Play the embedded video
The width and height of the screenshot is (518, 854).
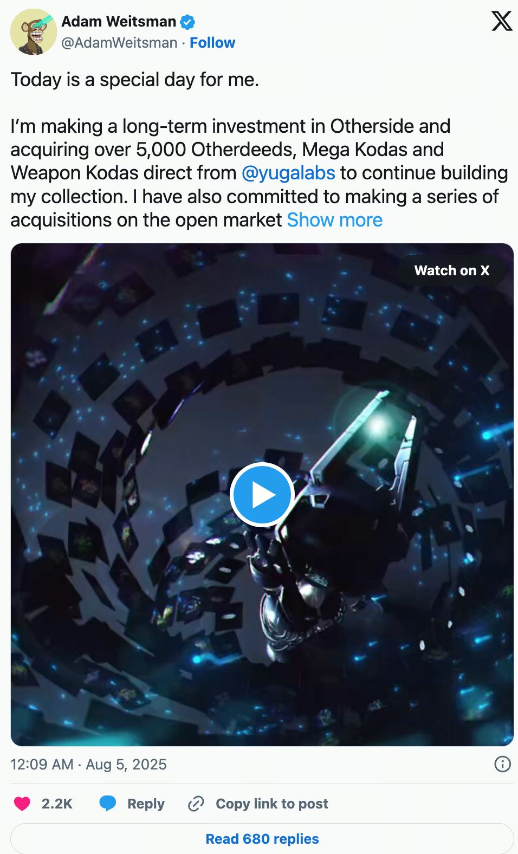click(262, 495)
